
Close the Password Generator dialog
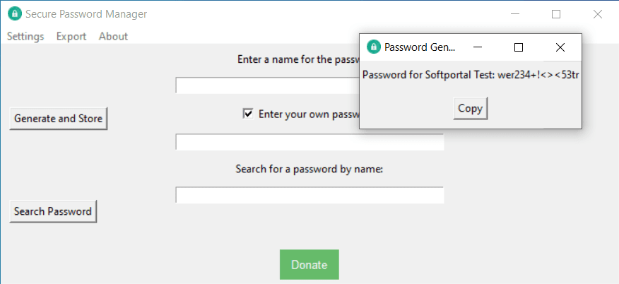(560, 47)
